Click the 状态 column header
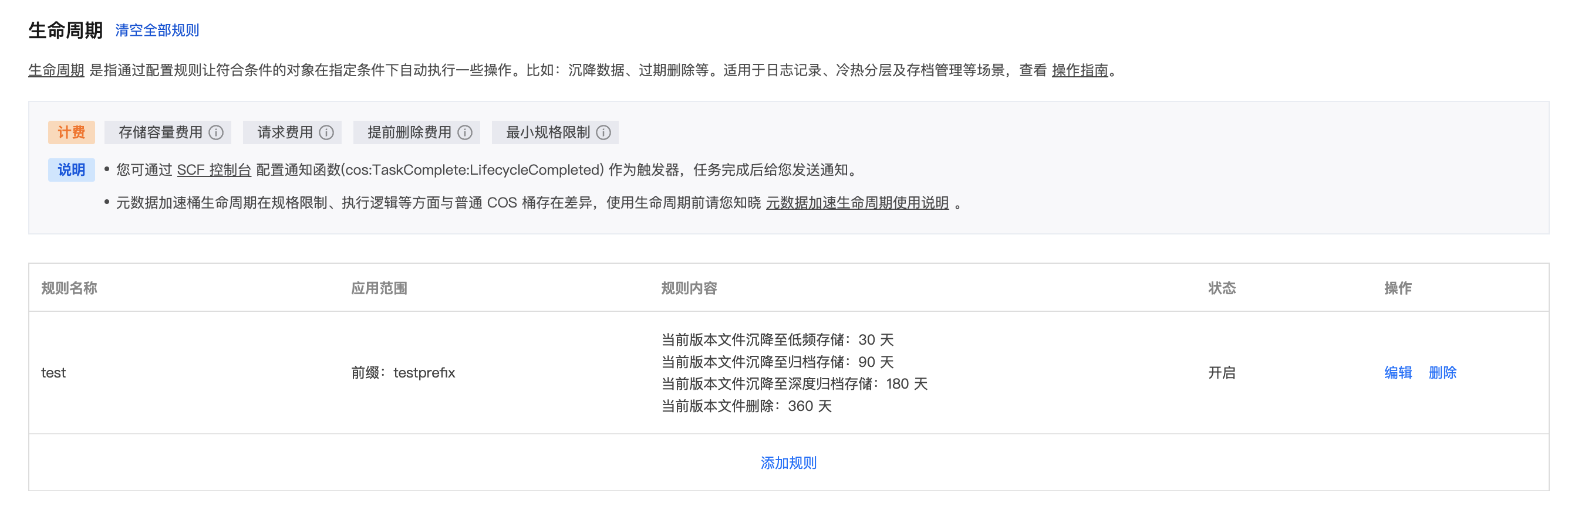 pyautogui.click(x=1222, y=288)
